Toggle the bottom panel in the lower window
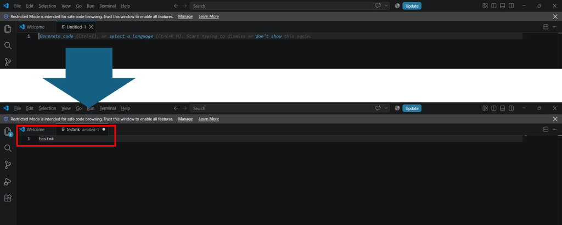Image resolution: width=562 pixels, height=225 pixels. (x=503, y=108)
